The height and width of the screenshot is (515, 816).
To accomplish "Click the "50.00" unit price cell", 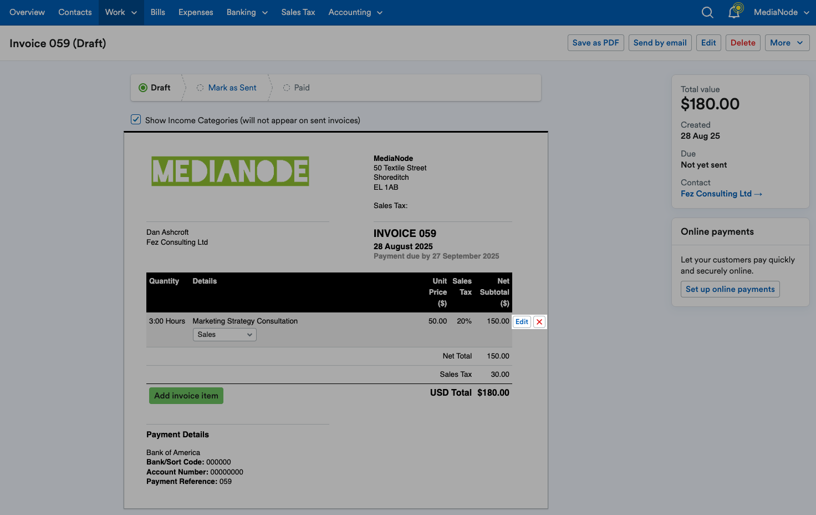I will (x=437, y=321).
